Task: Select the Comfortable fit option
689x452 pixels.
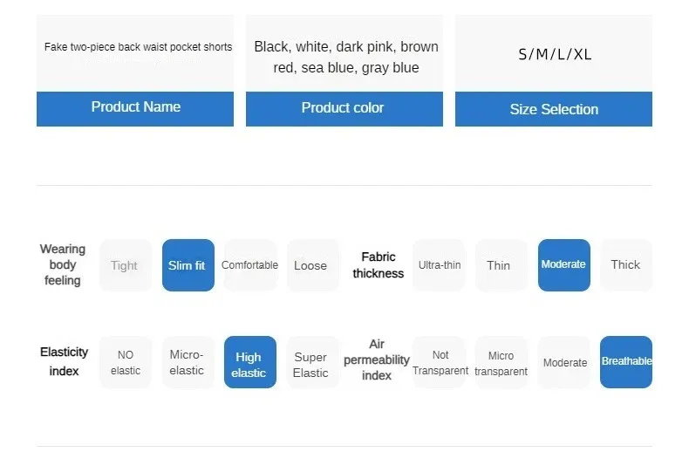Action: (249, 265)
